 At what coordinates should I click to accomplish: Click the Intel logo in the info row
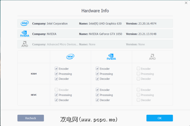click(25, 23)
